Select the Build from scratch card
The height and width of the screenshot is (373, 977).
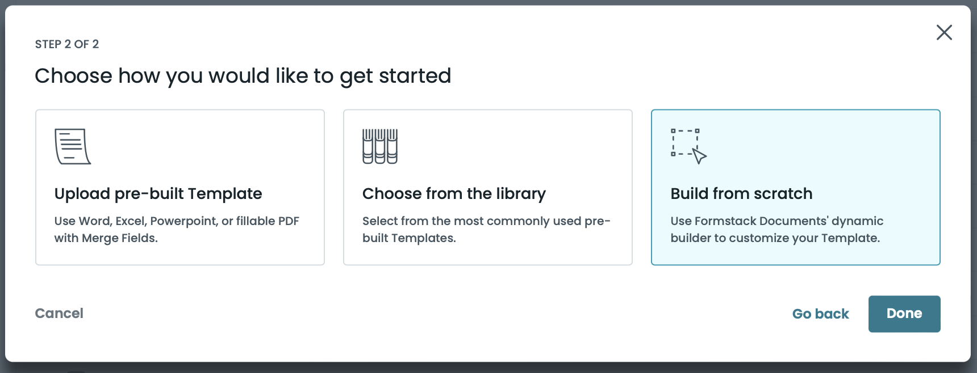coord(795,187)
